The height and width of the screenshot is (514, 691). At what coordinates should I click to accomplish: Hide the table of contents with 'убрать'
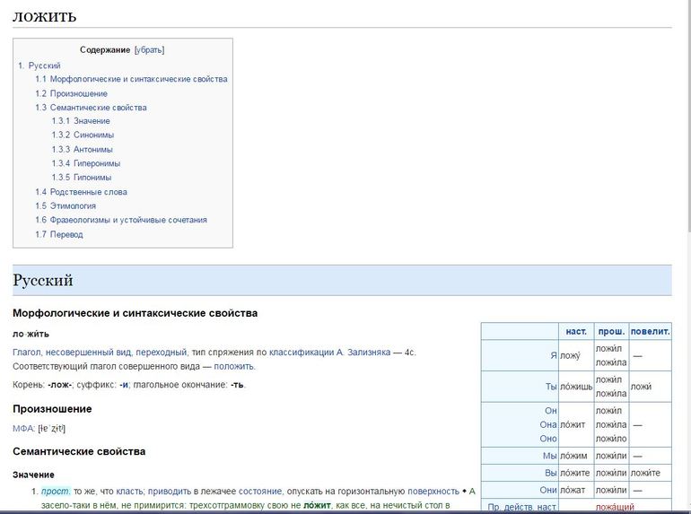point(149,50)
